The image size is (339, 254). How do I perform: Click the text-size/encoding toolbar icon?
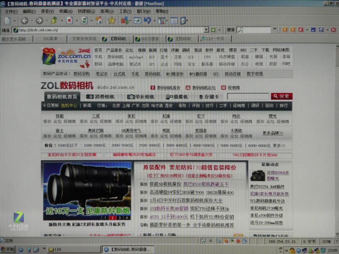click(x=125, y=21)
